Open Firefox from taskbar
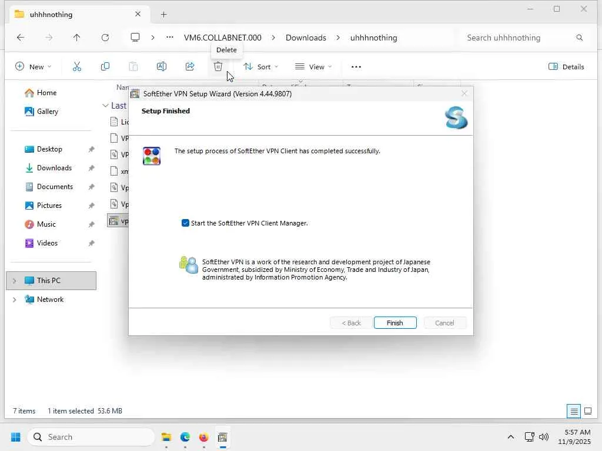The height and width of the screenshot is (451, 602). pos(203,437)
